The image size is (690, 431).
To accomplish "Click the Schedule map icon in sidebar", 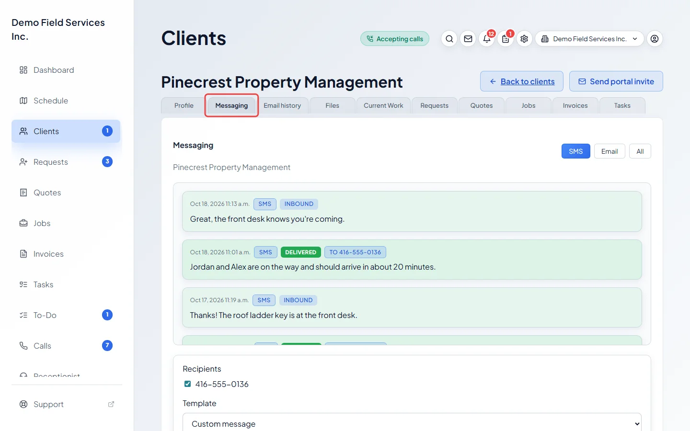I will [x=23, y=101].
